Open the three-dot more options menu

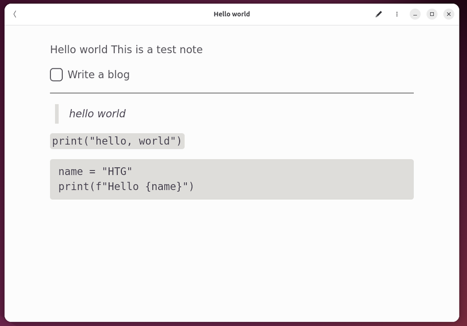coord(397,14)
